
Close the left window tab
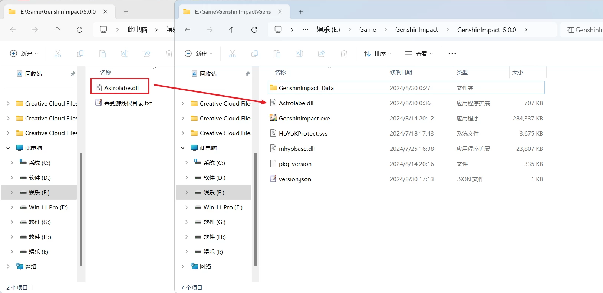[105, 12]
